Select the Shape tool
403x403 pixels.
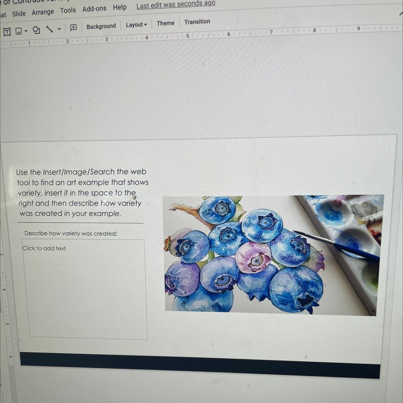[x=36, y=30]
